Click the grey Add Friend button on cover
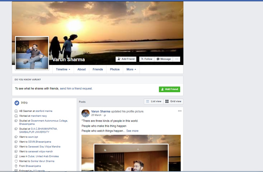Viewport: 263px width, 172px height. [x=126, y=59]
